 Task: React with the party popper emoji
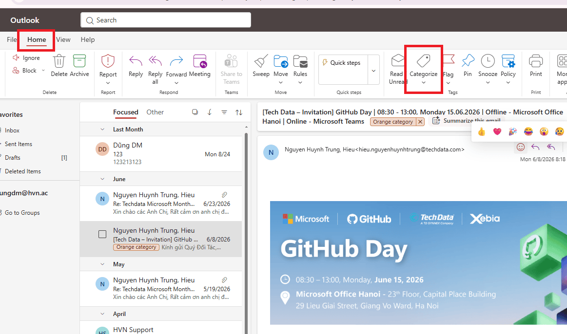(513, 131)
